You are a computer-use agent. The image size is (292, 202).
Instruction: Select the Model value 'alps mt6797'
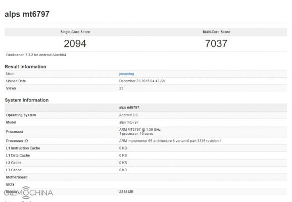[129, 122]
